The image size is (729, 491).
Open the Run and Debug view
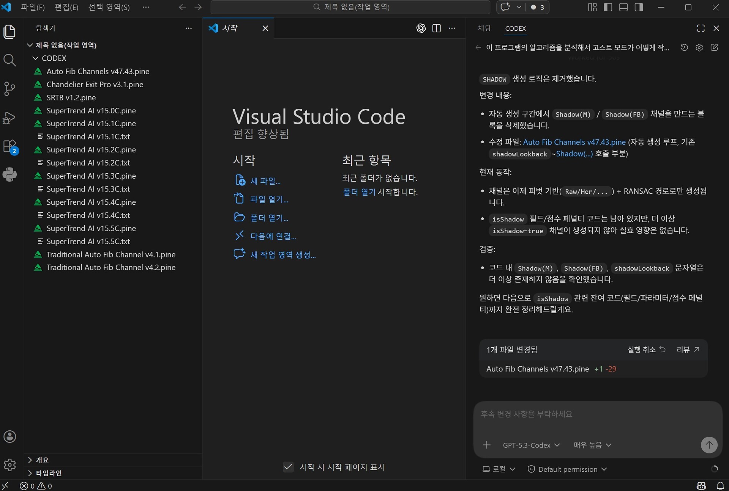point(9,118)
